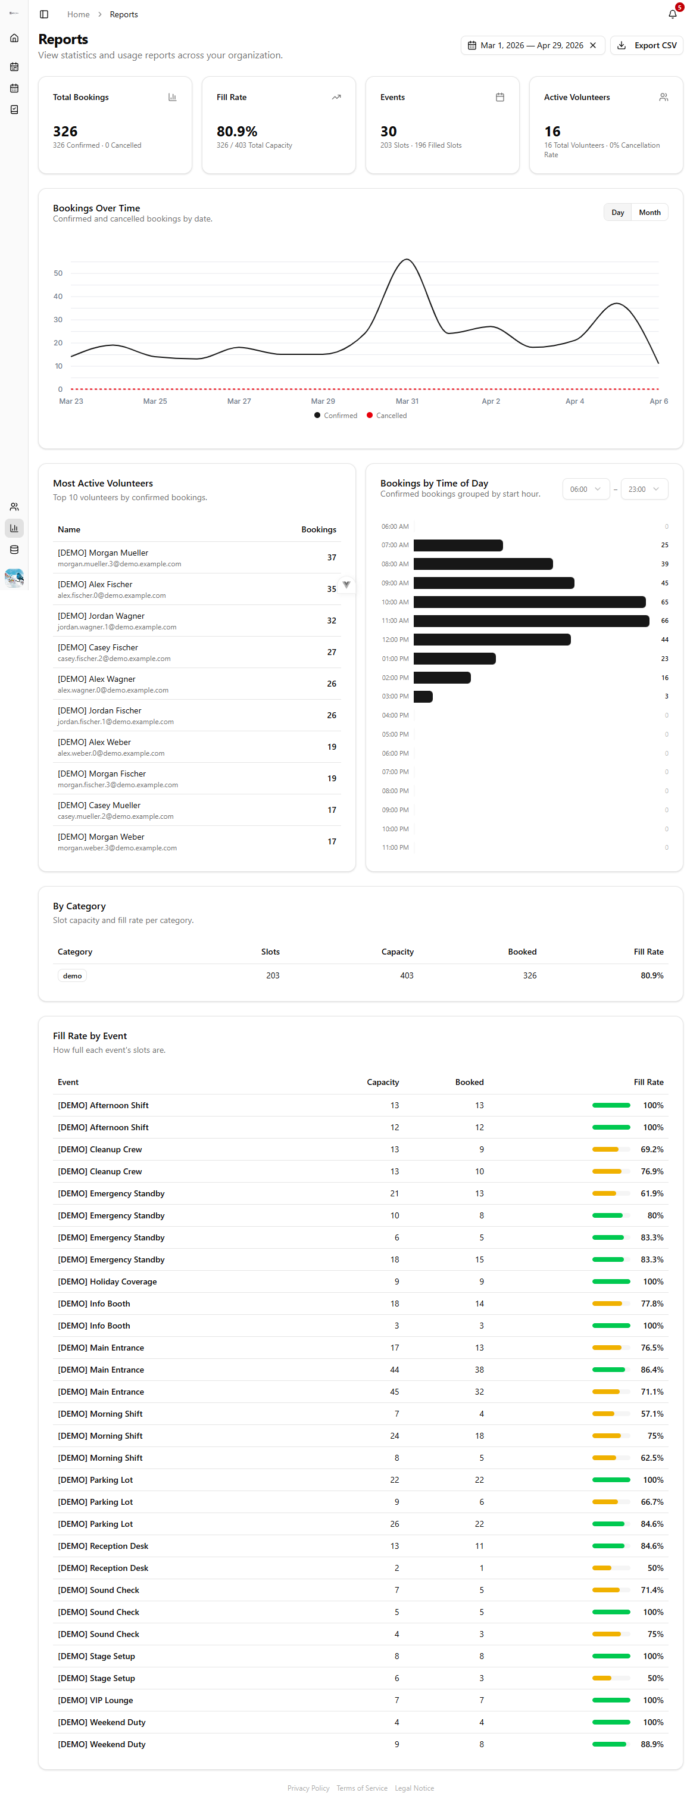
Task: Click the Fill Rate header in Fill Rate by Event
Action: point(648,1082)
